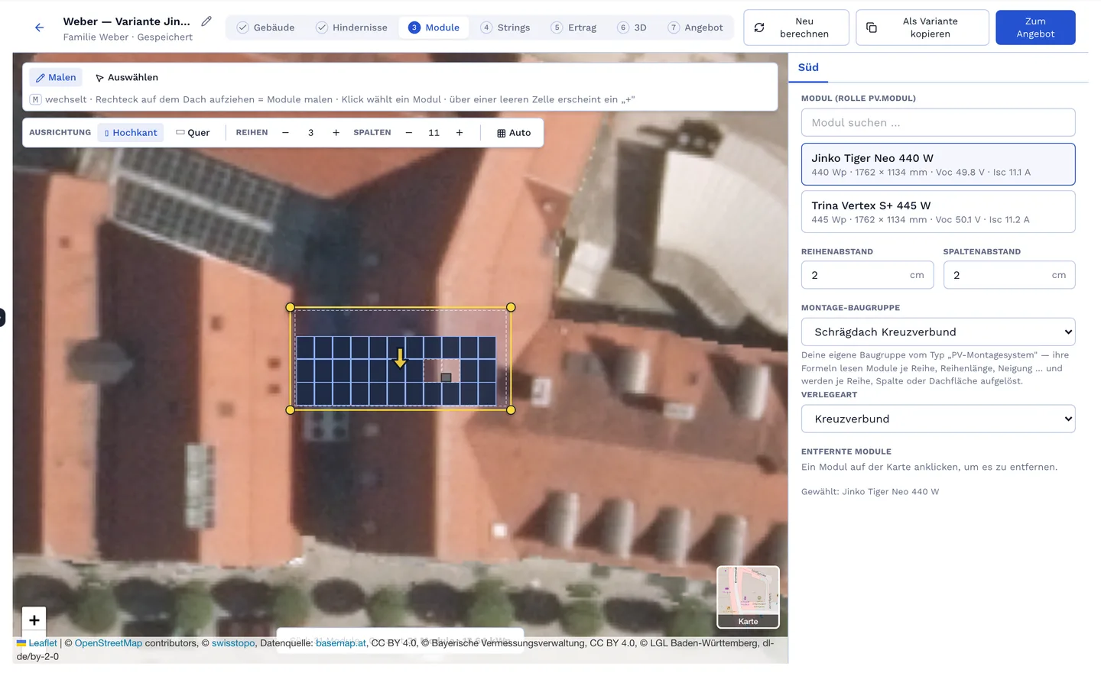Screen dimensions: 1101x673
Task: Click the Reihenabstand input field
Action: (867, 275)
